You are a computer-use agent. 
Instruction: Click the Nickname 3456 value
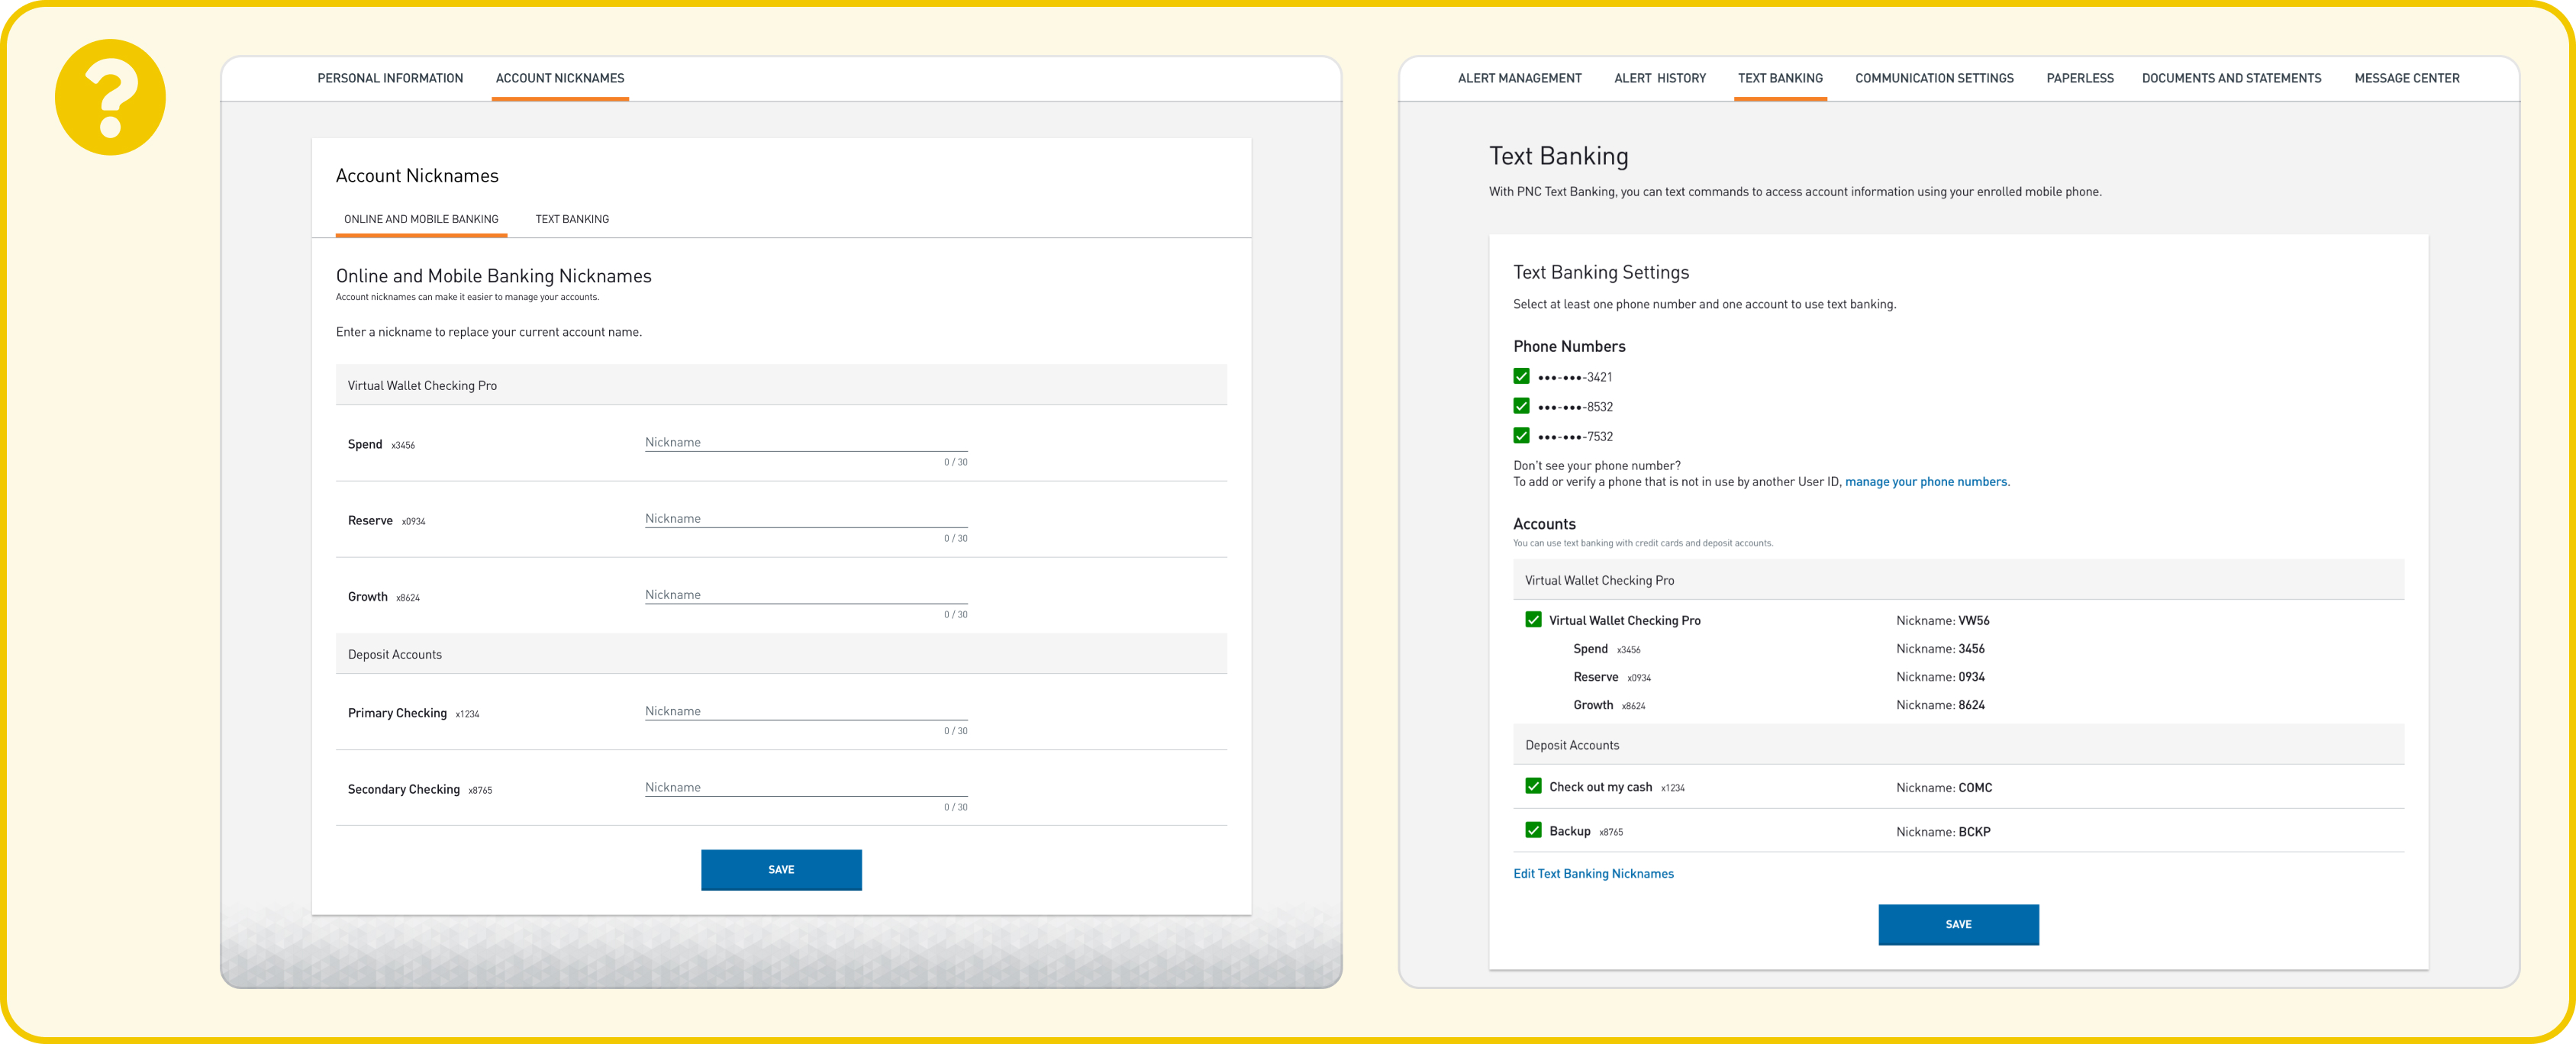tap(1971, 648)
